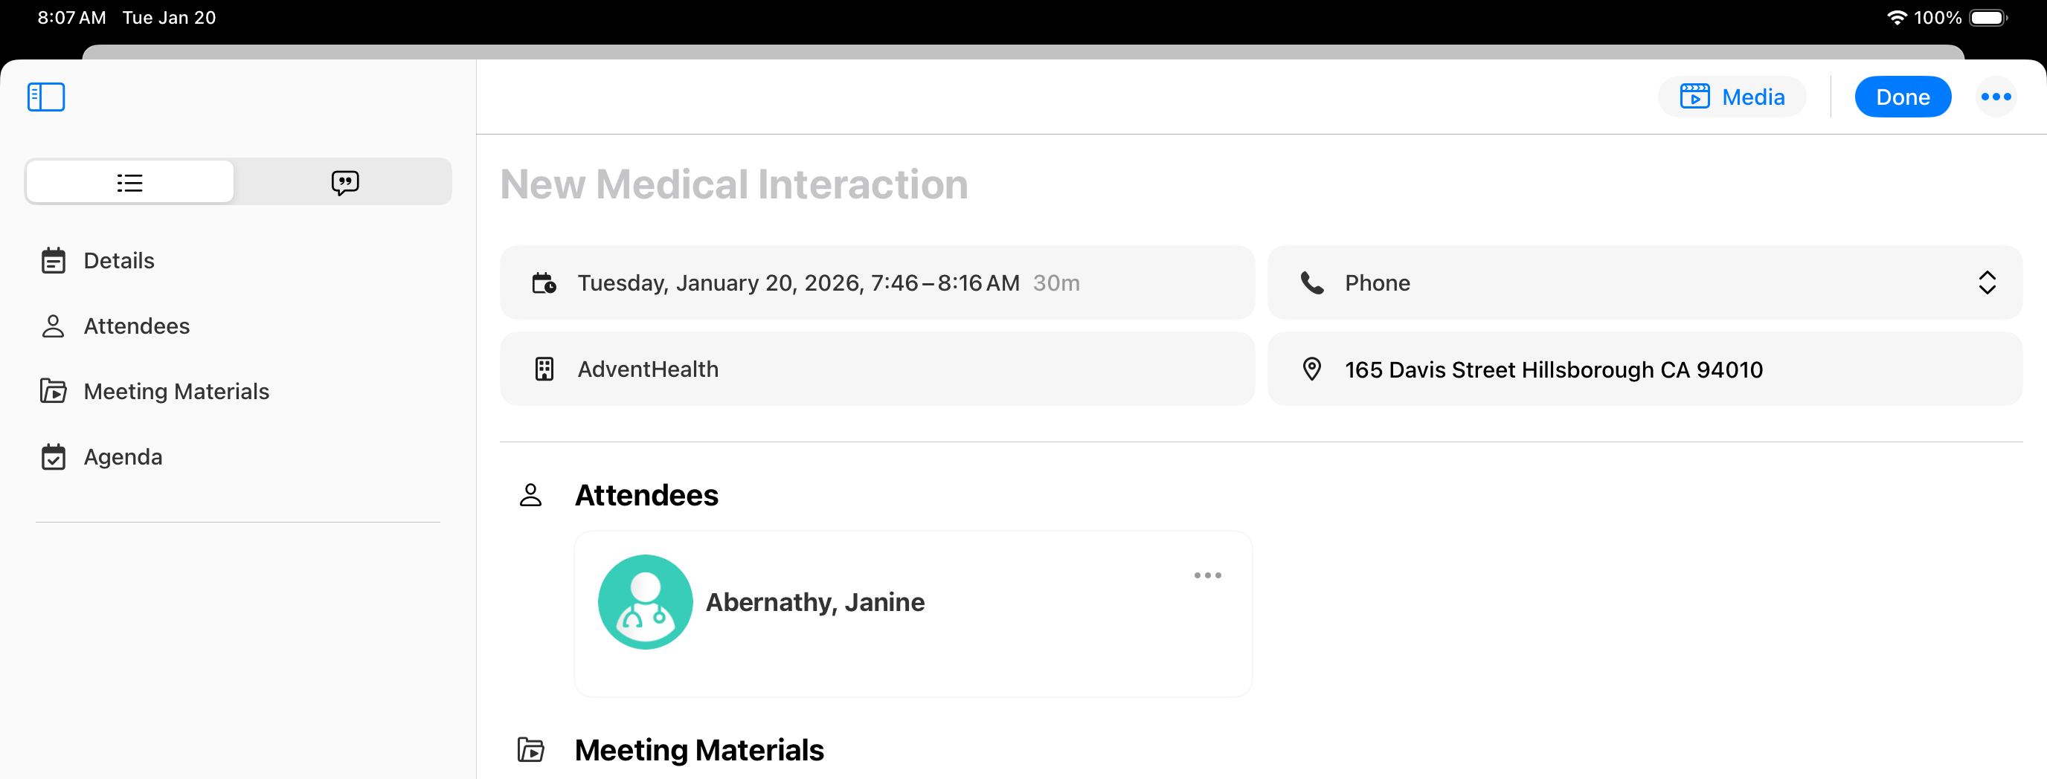Click the calendar clock icon
Screen dimensions: 2047x779
coord(544,282)
